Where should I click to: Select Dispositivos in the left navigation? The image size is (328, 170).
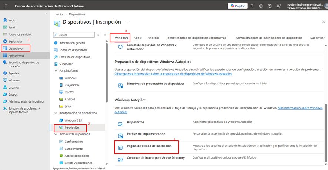pyautogui.click(x=16, y=48)
